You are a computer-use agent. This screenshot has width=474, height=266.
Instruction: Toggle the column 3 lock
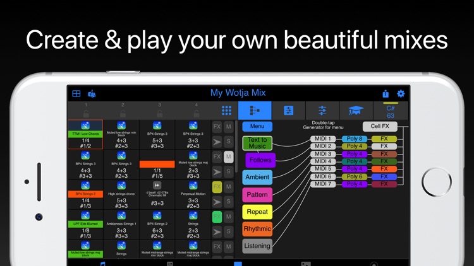[160, 113]
